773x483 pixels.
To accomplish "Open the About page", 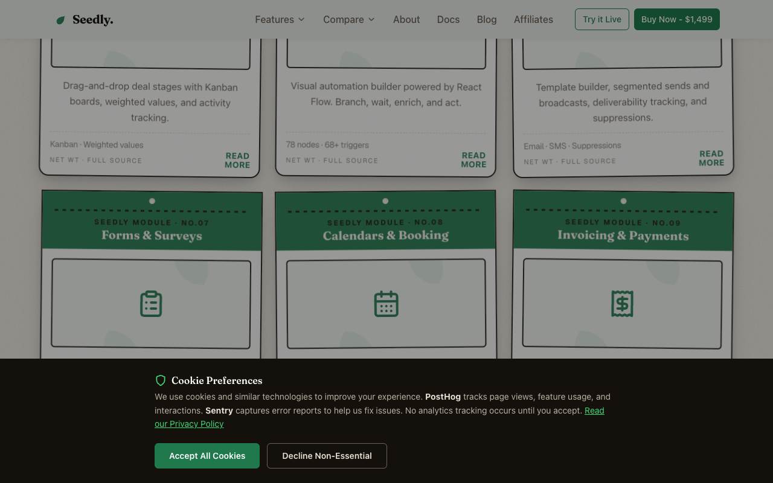I will tap(406, 19).
